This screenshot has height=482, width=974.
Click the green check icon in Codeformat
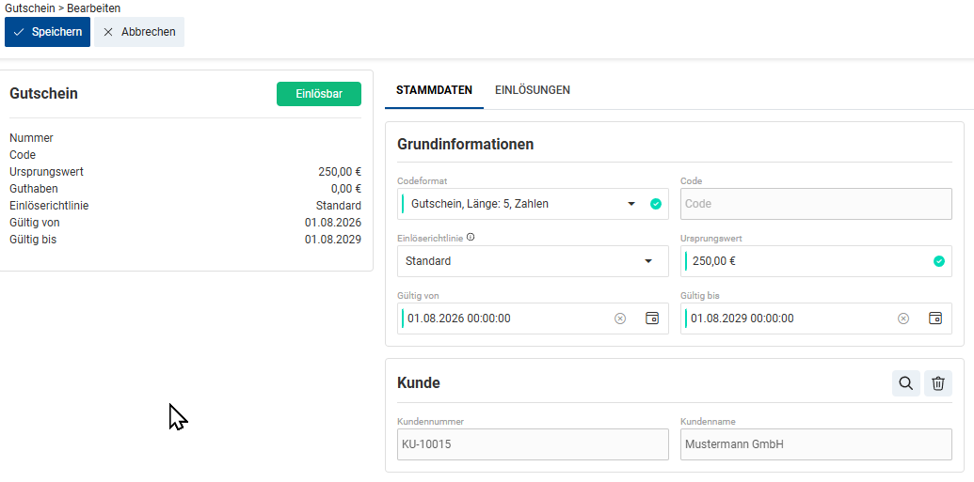[655, 204]
